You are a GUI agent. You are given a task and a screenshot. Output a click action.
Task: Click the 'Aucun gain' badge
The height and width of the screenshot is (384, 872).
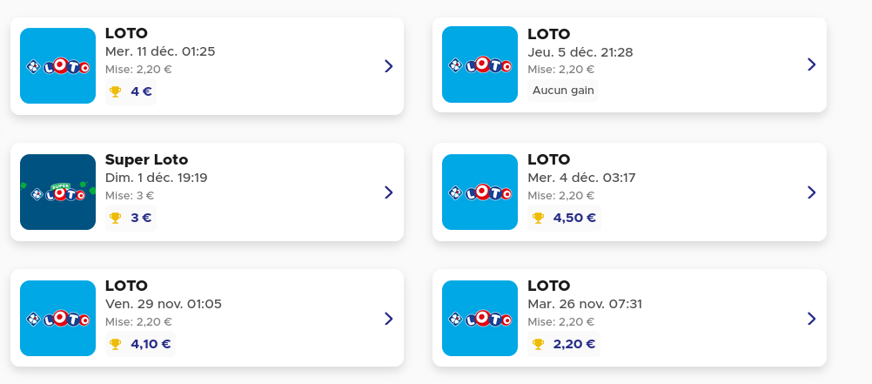point(563,91)
